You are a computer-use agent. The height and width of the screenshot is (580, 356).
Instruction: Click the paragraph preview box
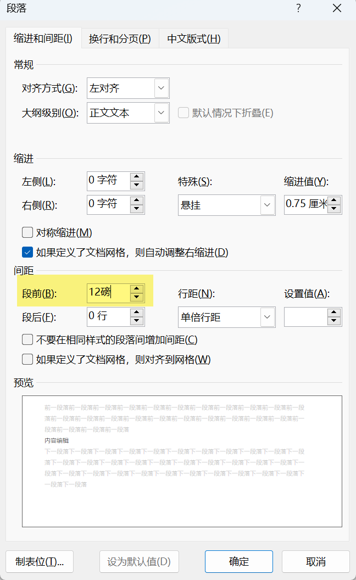tap(182, 461)
